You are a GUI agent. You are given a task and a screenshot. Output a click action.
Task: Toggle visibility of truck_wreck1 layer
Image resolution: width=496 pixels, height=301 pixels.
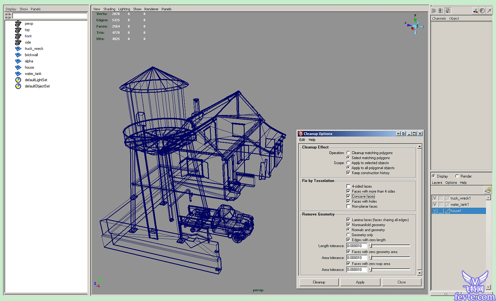tap(435, 198)
